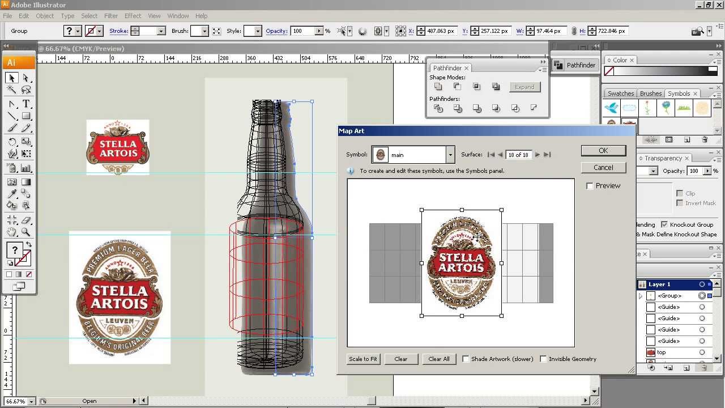Select the Rectangle tool
725x408 pixels.
(26, 116)
